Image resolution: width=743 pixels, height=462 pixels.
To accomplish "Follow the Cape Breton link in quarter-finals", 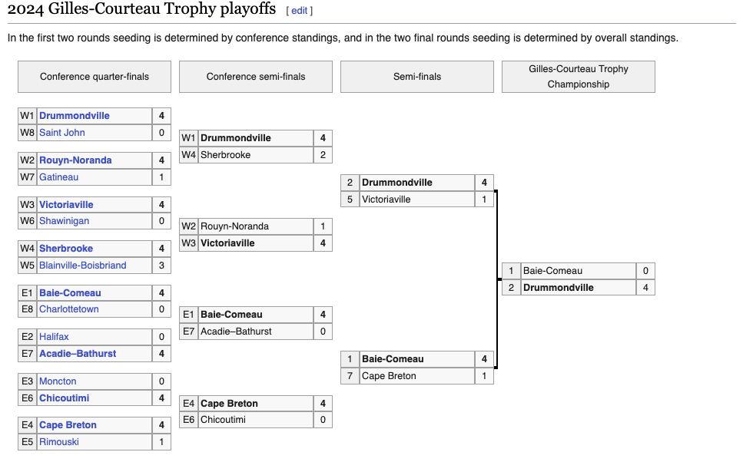I will (68, 425).
